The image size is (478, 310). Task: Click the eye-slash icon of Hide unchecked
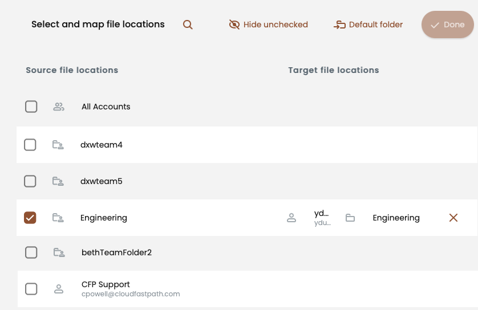click(x=234, y=25)
